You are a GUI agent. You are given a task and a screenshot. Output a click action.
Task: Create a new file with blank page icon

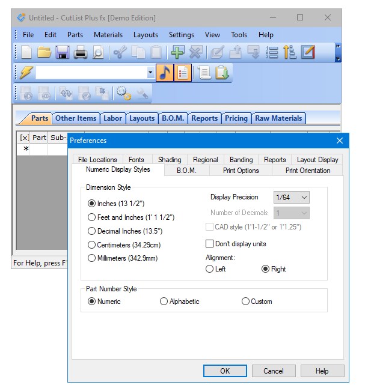[x=26, y=52]
